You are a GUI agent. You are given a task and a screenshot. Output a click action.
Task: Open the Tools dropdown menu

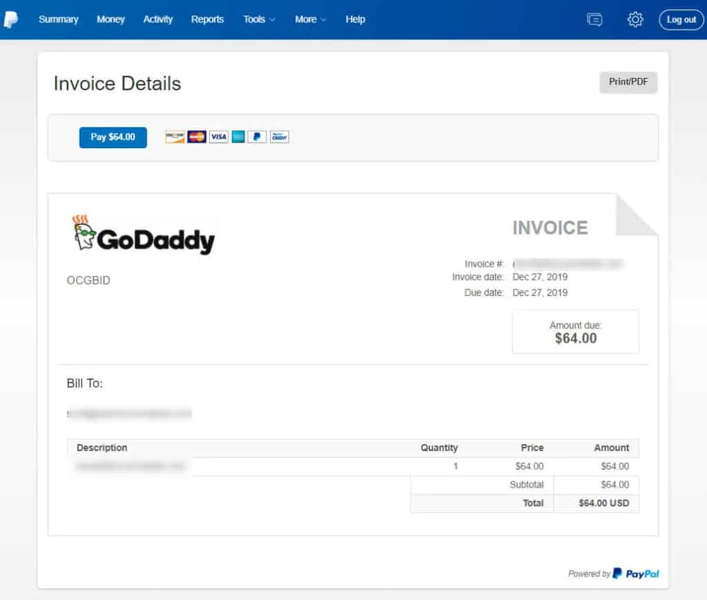click(x=258, y=19)
